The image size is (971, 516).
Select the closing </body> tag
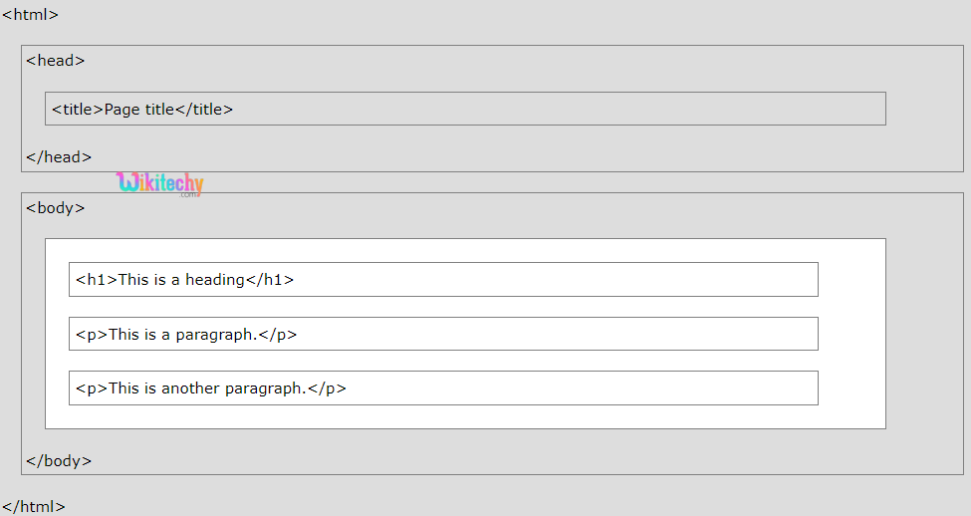59,461
